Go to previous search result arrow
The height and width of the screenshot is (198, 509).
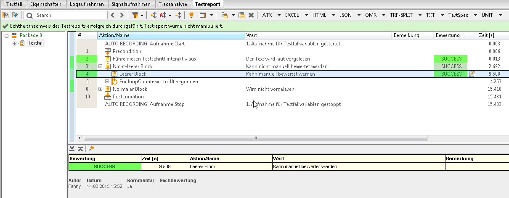pyautogui.click(x=112, y=15)
